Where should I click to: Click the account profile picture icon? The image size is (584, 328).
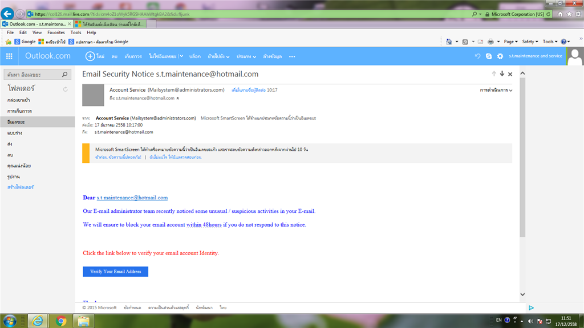click(x=575, y=56)
